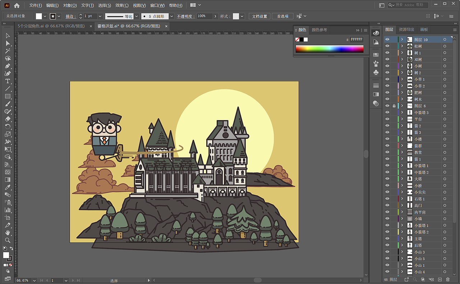
Task: Open the Color panel options menu
Action: click(365, 30)
